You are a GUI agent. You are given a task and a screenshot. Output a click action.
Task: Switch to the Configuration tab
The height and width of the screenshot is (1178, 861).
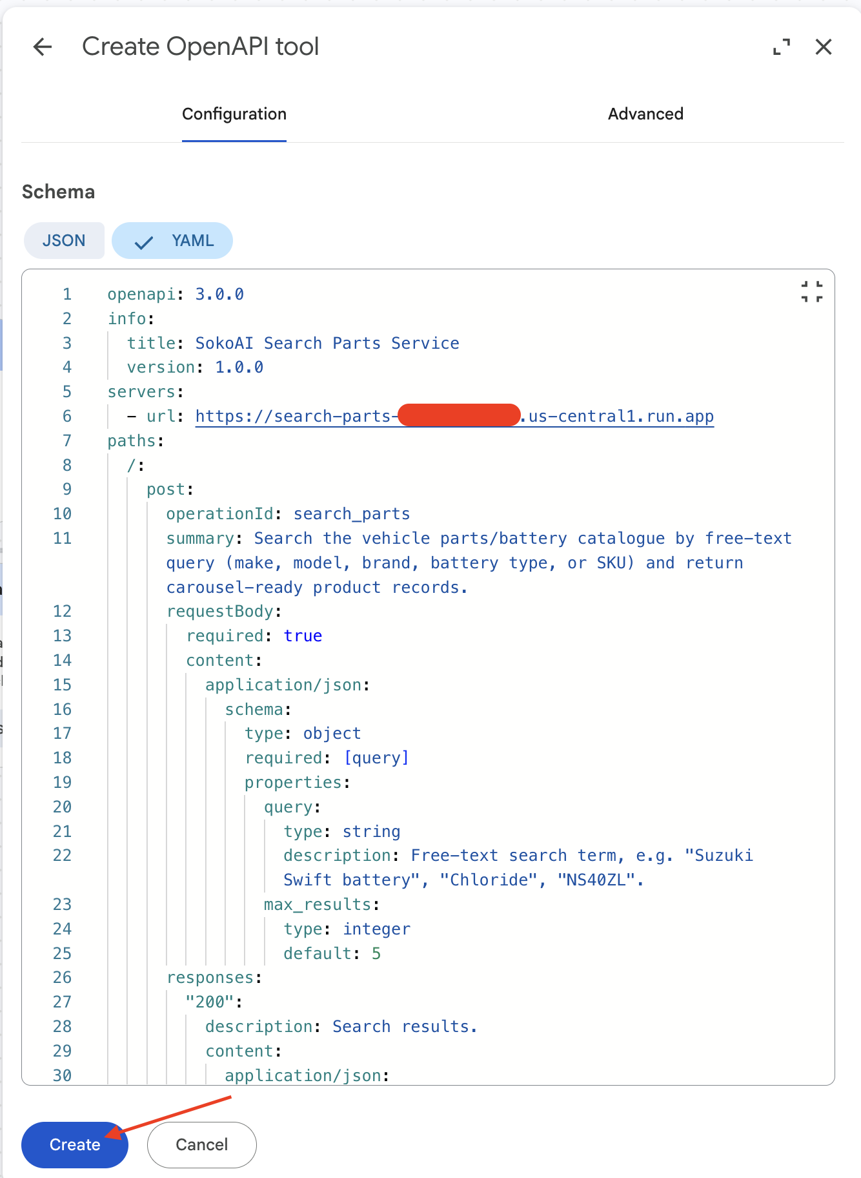click(234, 114)
